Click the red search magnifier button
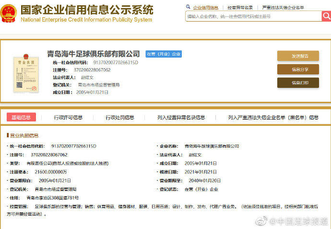The height and width of the screenshot is (229, 331). tap(326, 16)
